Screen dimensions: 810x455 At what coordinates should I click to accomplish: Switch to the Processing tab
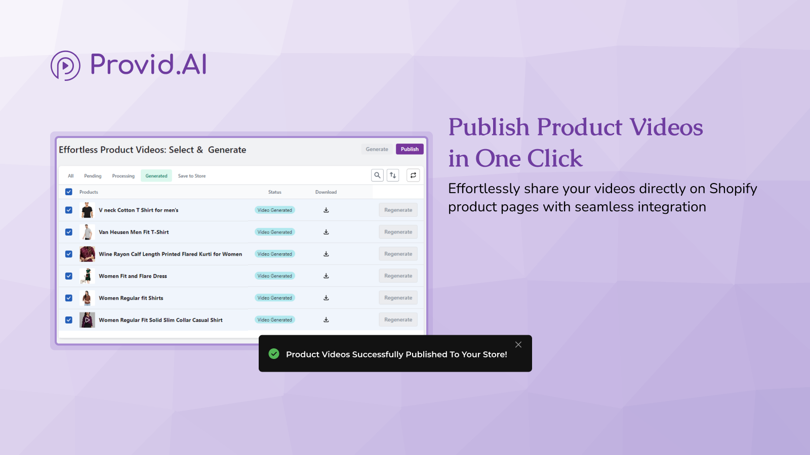pyautogui.click(x=124, y=176)
